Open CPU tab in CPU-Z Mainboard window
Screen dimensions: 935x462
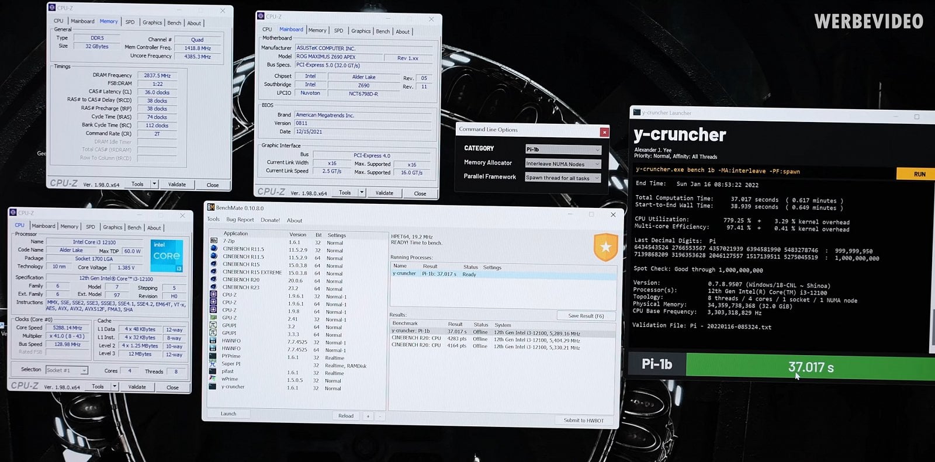coord(267,29)
